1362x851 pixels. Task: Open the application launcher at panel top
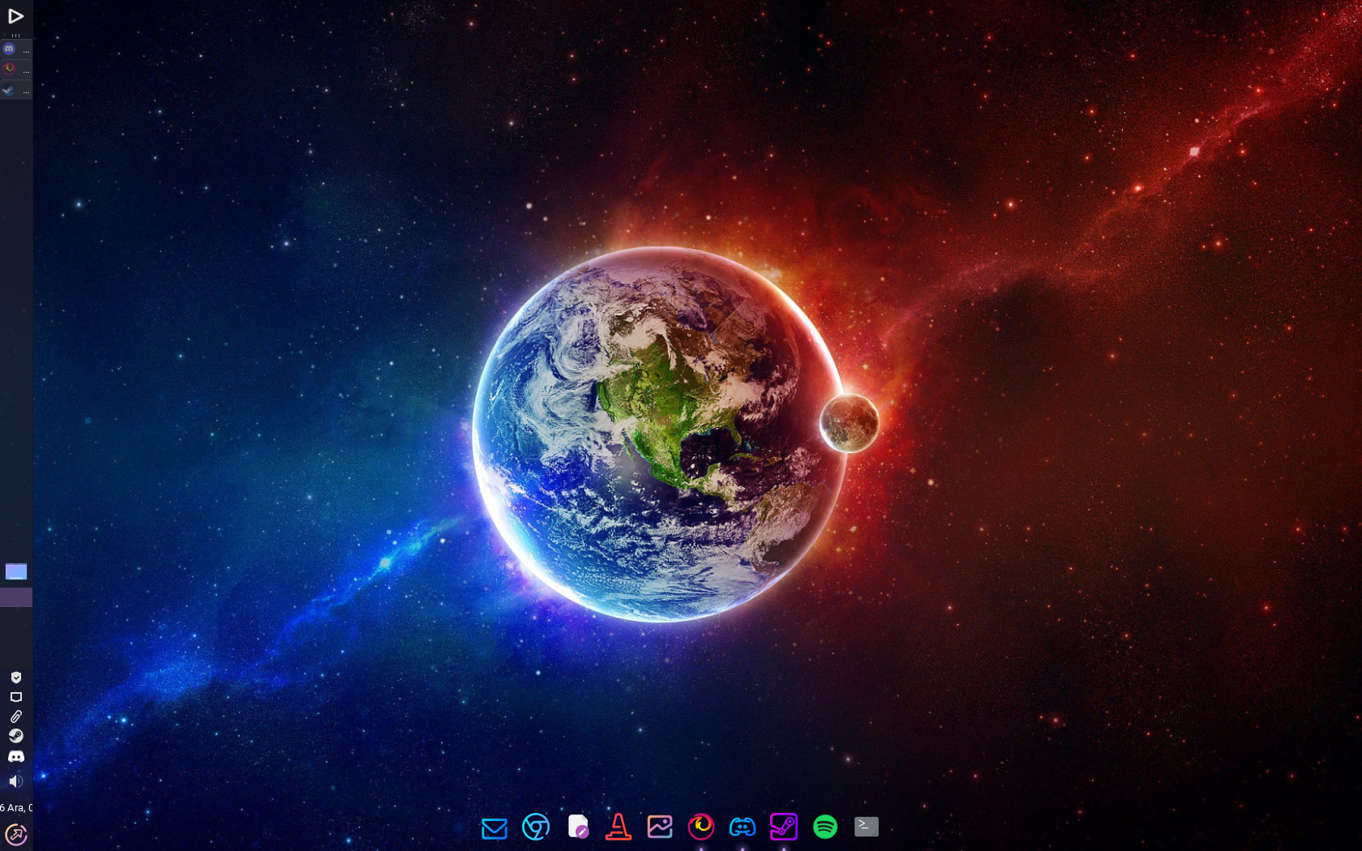pos(15,15)
